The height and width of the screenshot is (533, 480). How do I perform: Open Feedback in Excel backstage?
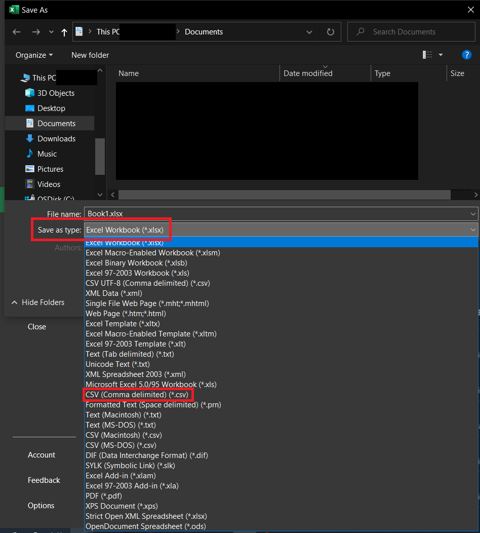[x=44, y=480]
